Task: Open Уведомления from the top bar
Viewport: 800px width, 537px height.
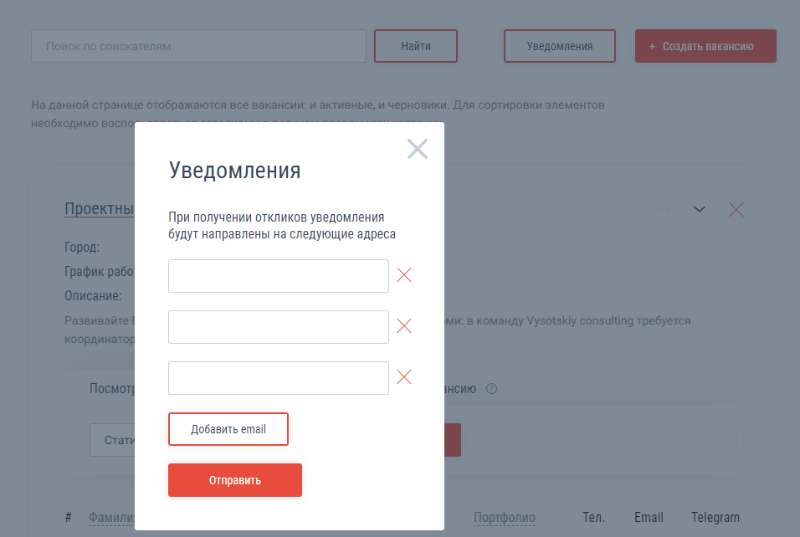Action: [x=559, y=46]
